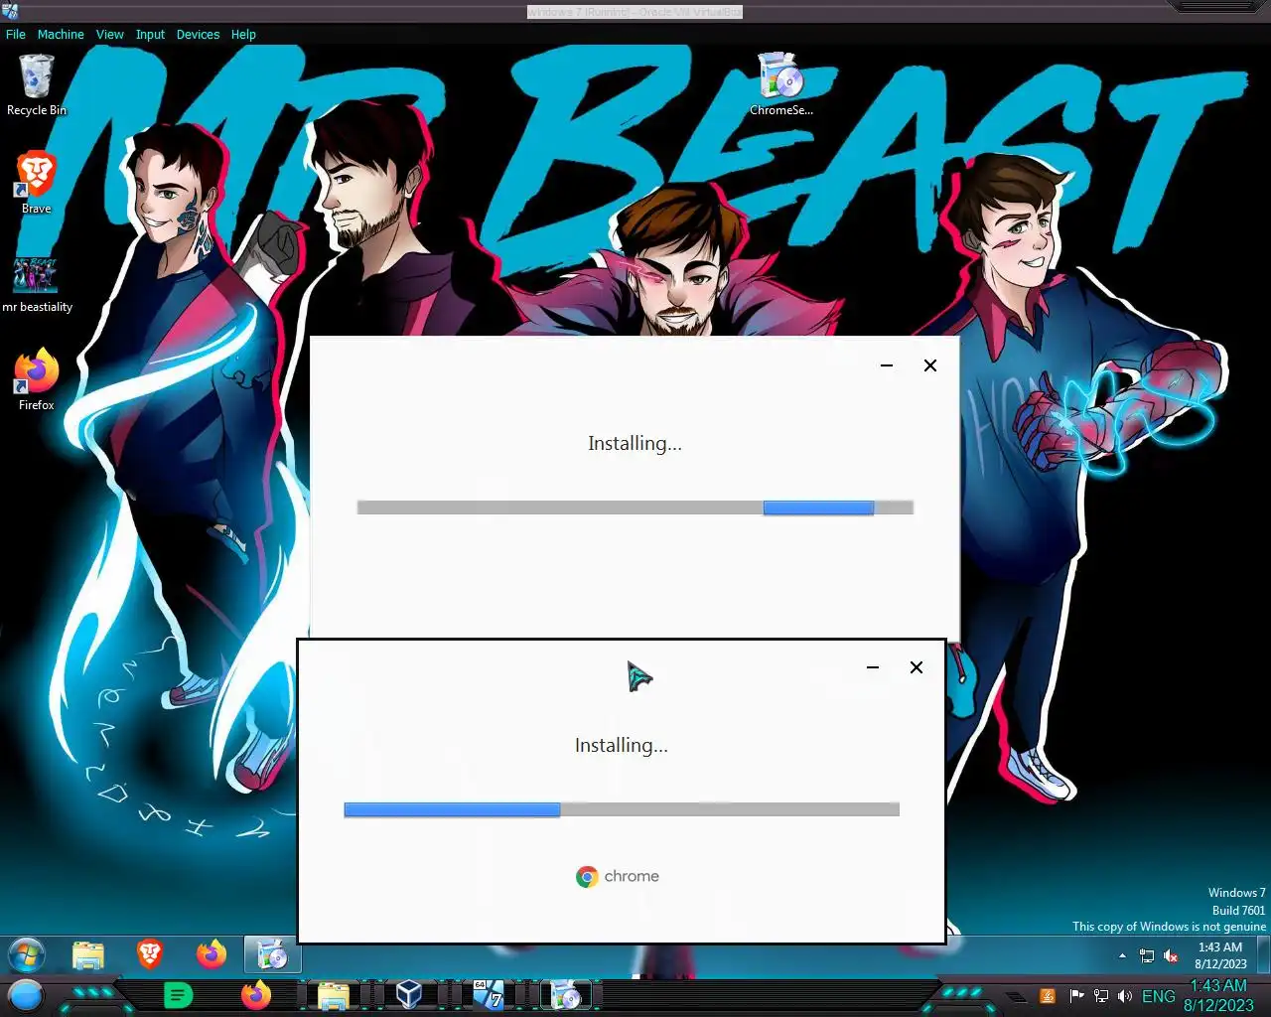Screen dimensions: 1271x1017
Task: Open the Help menu
Action: [243, 34]
